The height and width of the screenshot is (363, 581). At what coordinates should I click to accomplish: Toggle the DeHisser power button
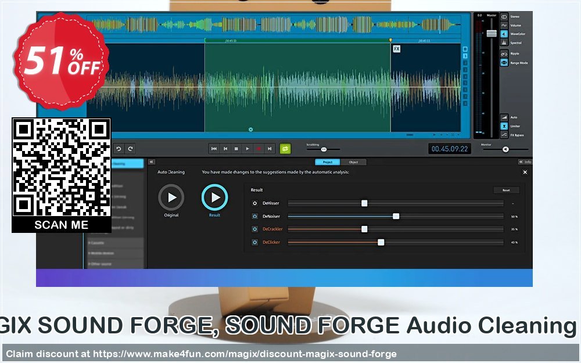coord(254,203)
